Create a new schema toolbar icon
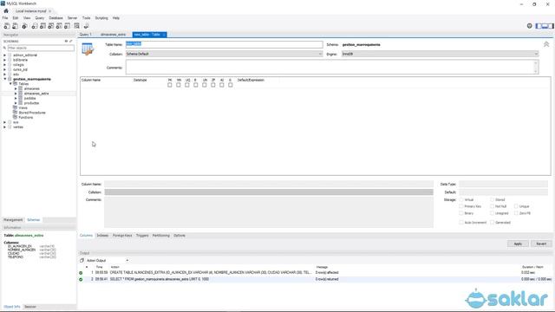The height and width of the screenshot is (312, 555). 35,26
